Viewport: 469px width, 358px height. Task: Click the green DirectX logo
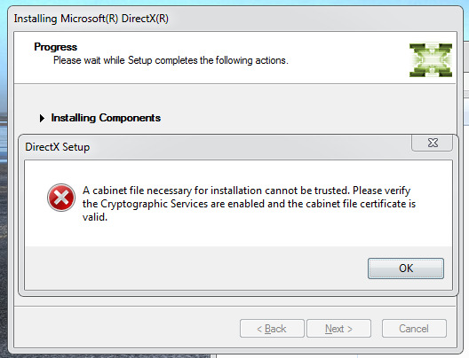(431, 60)
